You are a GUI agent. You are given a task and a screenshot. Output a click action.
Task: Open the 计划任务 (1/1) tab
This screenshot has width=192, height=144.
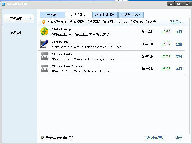tap(131, 15)
